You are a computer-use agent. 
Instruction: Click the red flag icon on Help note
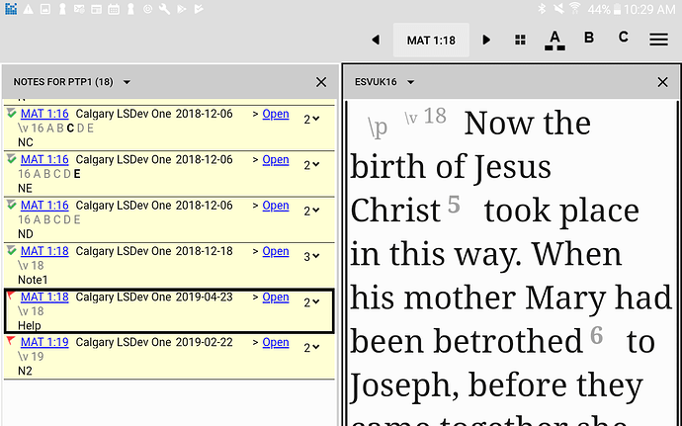coord(11,296)
